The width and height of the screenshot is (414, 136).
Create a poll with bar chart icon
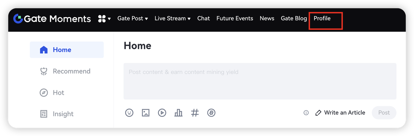[x=178, y=113]
